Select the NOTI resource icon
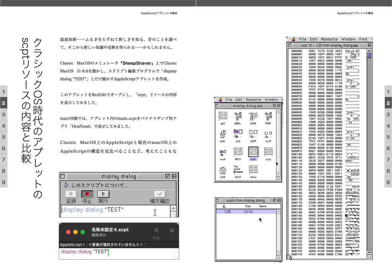Screen dimensions: 392x277 coord(238,151)
